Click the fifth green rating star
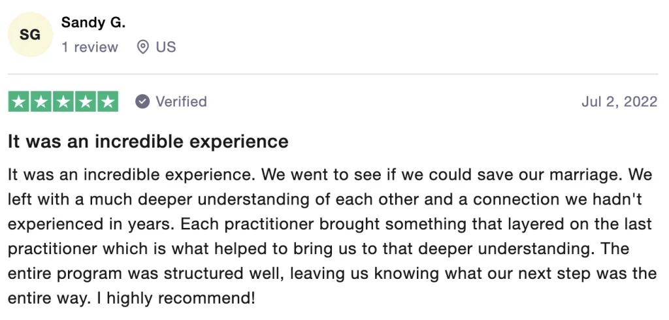This screenshot has height=320, width=669. coord(108,102)
